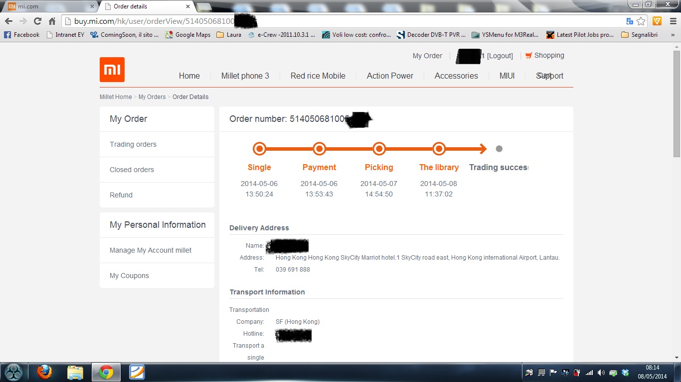Open the Support menu item
Screen dimensions: 681x382
click(x=550, y=76)
